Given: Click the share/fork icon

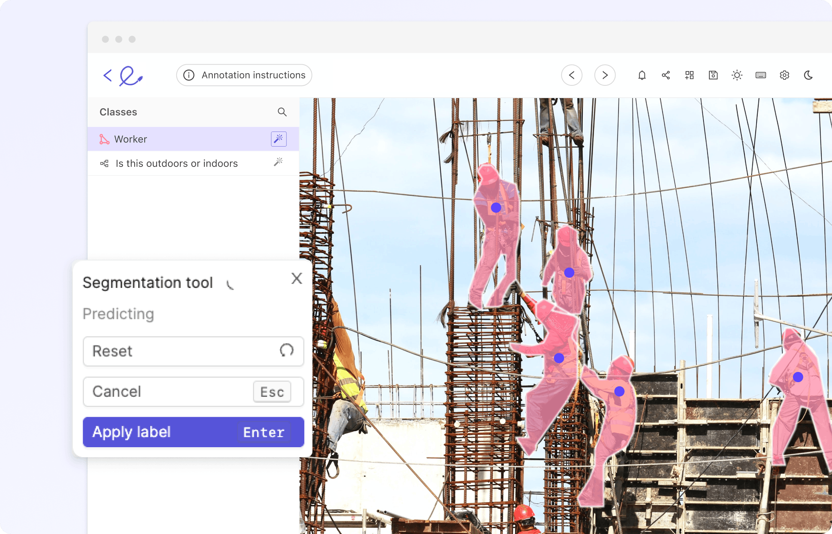Looking at the screenshot, I should 665,75.
